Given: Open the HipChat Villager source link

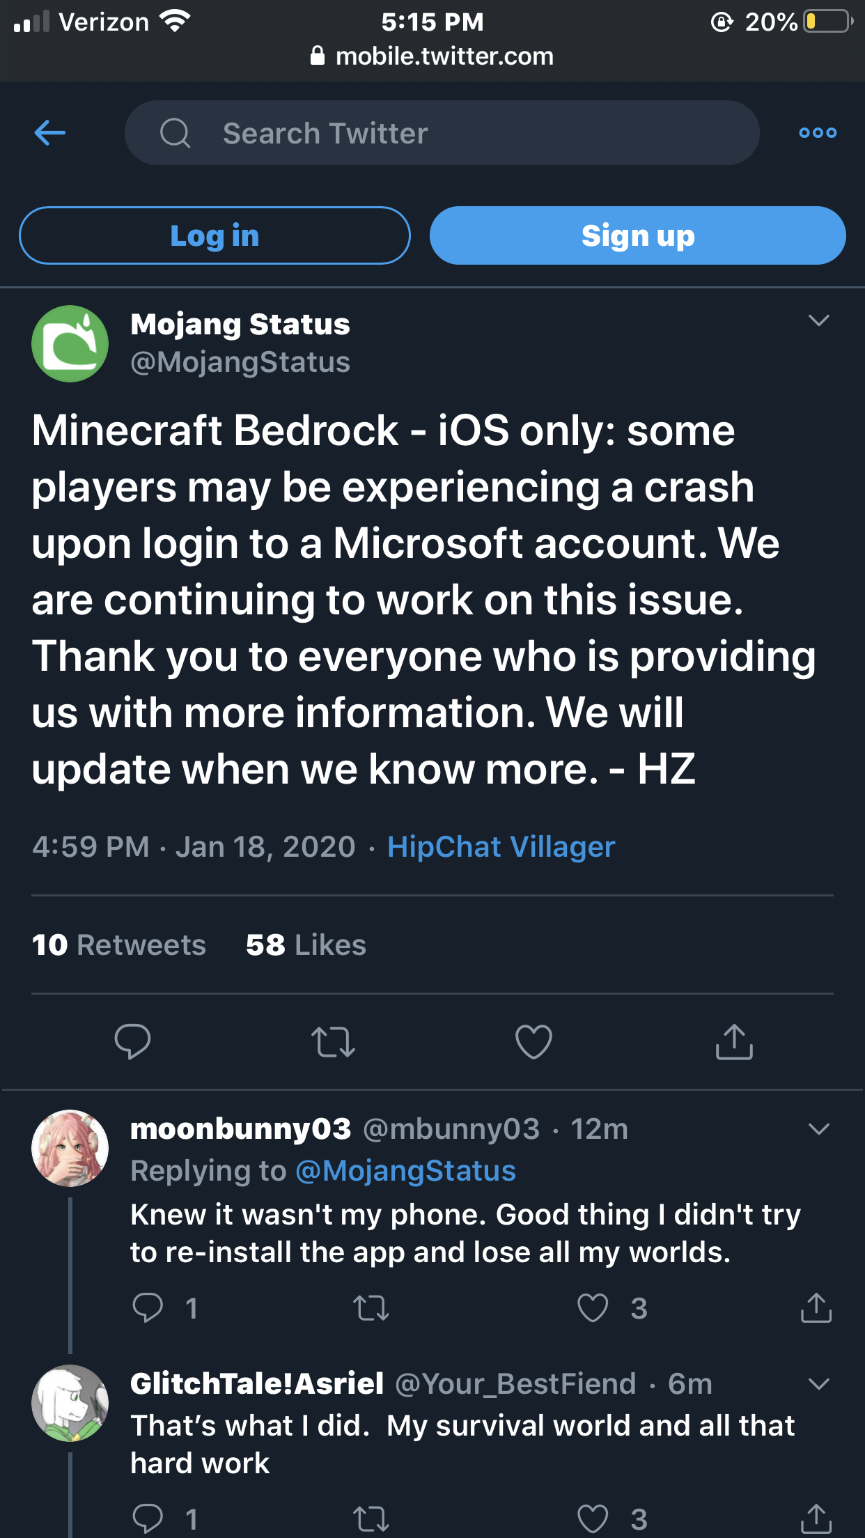Looking at the screenshot, I should click(501, 847).
